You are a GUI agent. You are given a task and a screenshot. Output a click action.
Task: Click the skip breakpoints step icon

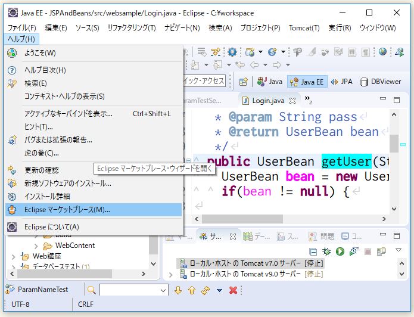click(216, 52)
